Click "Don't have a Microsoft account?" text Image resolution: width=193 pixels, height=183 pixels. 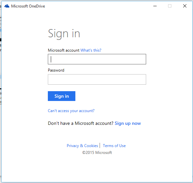(81, 123)
